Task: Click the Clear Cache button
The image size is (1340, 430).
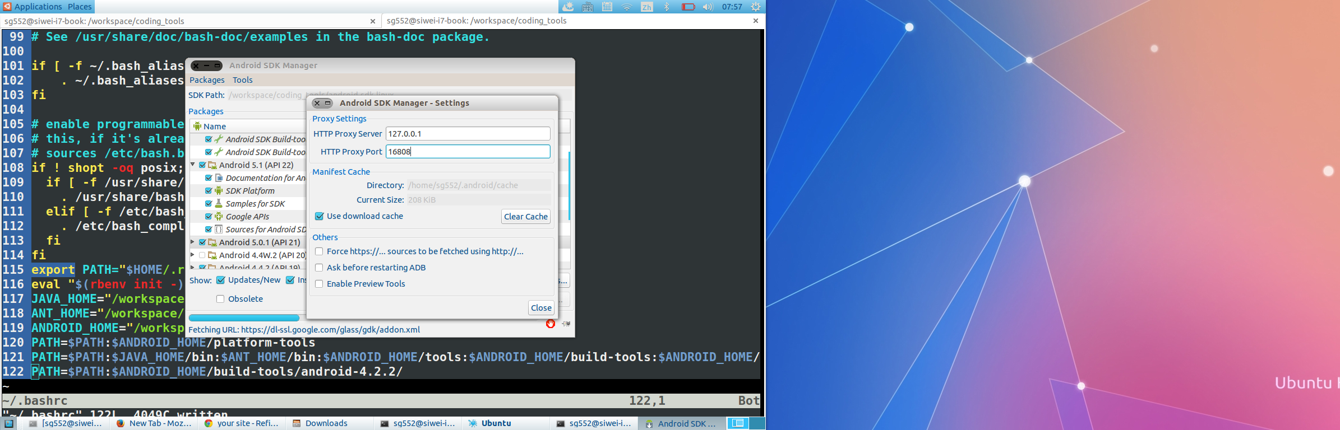Action: click(x=526, y=217)
